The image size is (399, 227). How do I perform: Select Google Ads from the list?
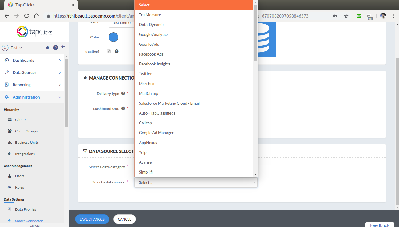(x=194, y=44)
